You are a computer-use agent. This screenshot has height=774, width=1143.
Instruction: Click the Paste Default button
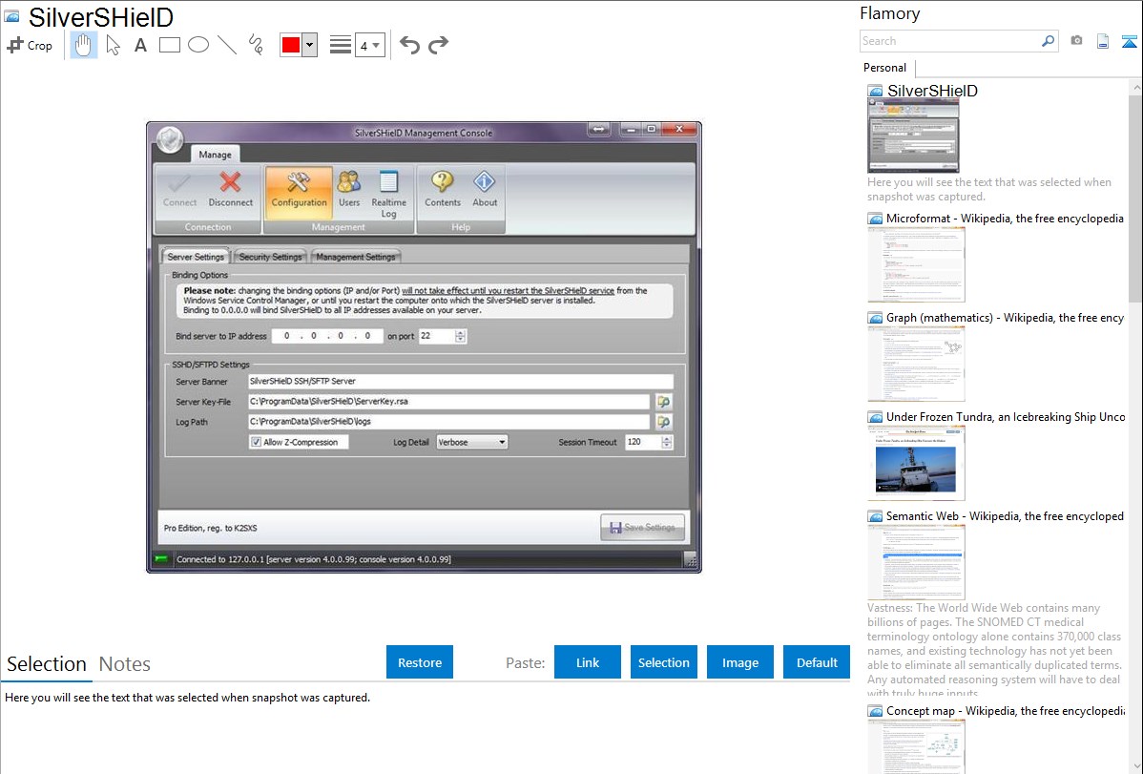point(817,662)
